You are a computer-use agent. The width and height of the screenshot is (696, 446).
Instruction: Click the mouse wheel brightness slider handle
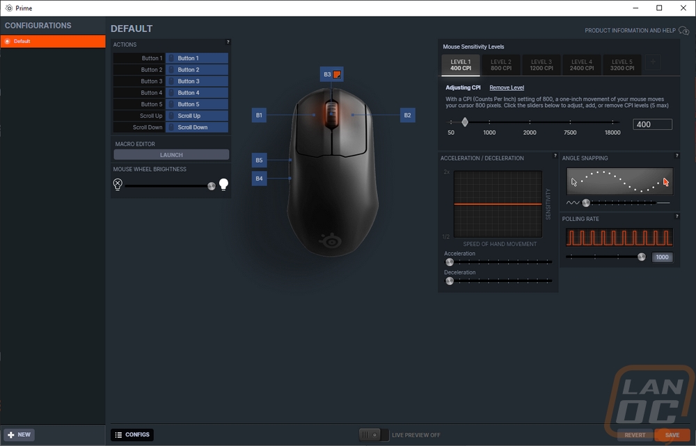click(x=212, y=186)
